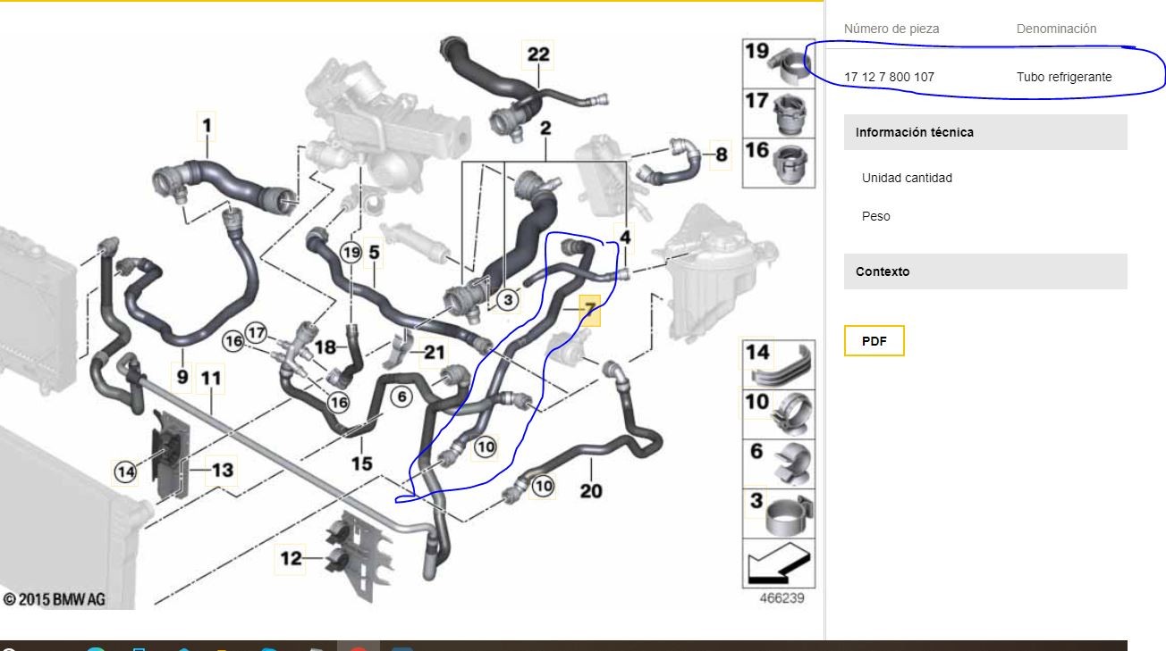Click the Denominación column header

(1056, 29)
